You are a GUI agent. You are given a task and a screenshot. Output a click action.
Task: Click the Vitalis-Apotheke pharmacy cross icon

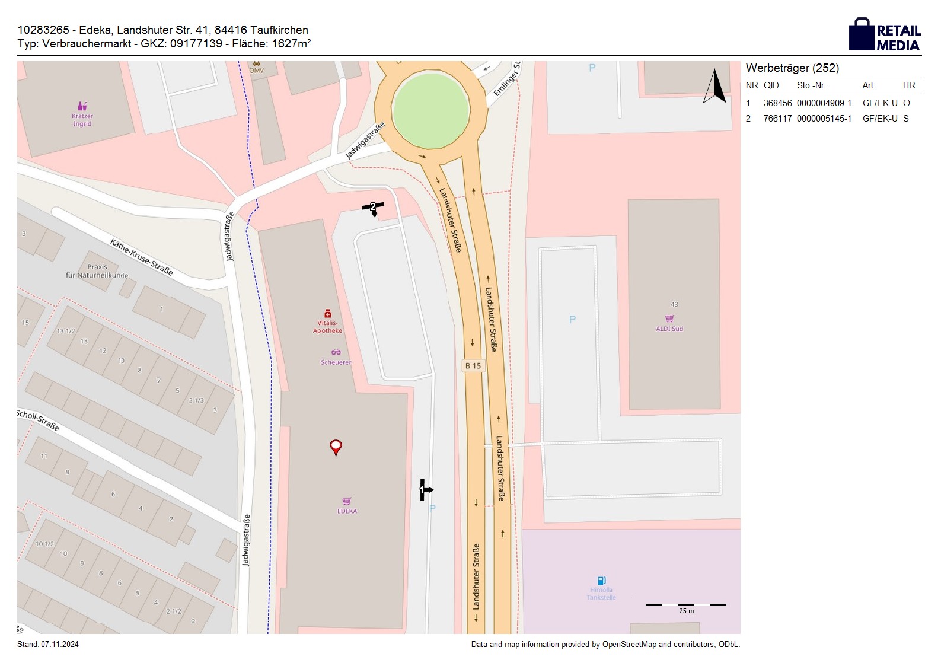pyautogui.click(x=327, y=314)
